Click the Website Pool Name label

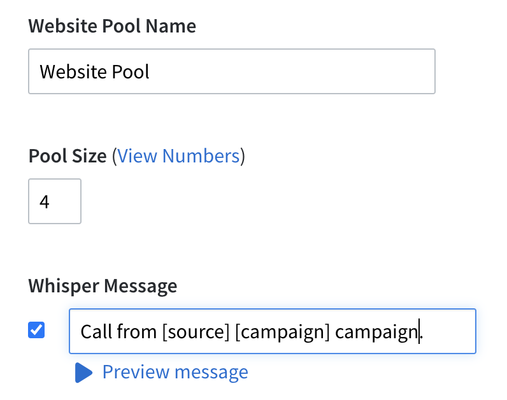tap(112, 26)
